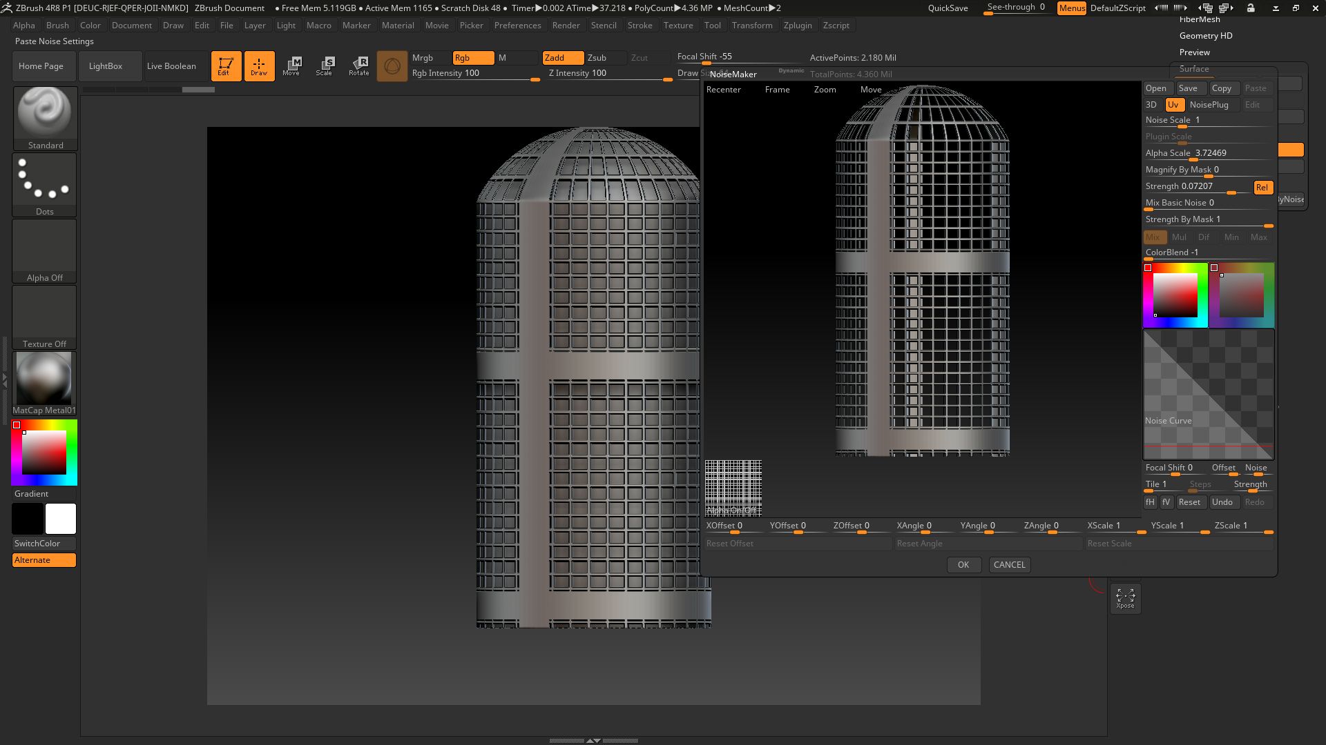Open the MatCap Metal01 material selector
This screenshot has height=745, width=1326.
coord(45,383)
